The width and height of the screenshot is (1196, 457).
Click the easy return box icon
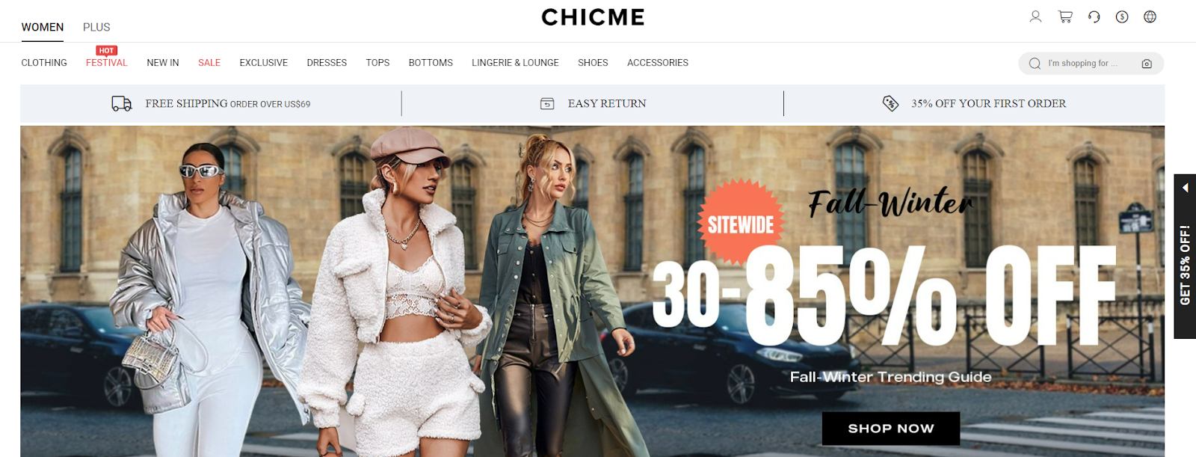[547, 104]
